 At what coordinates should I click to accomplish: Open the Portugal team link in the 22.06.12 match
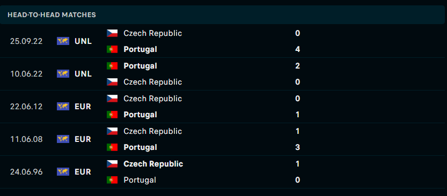pyautogui.click(x=140, y=115)
